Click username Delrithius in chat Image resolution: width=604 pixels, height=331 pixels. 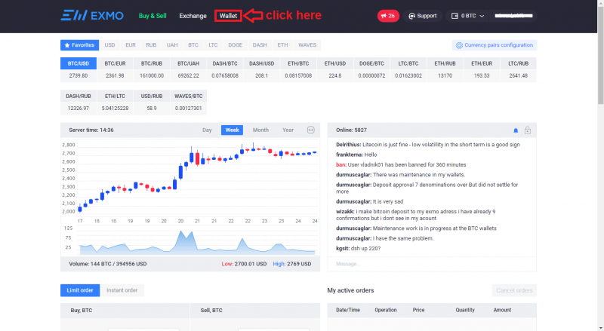point(348,145)
